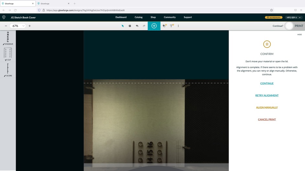
Task: Click the CONTINUE link
Action: click(x=267, y=84)
